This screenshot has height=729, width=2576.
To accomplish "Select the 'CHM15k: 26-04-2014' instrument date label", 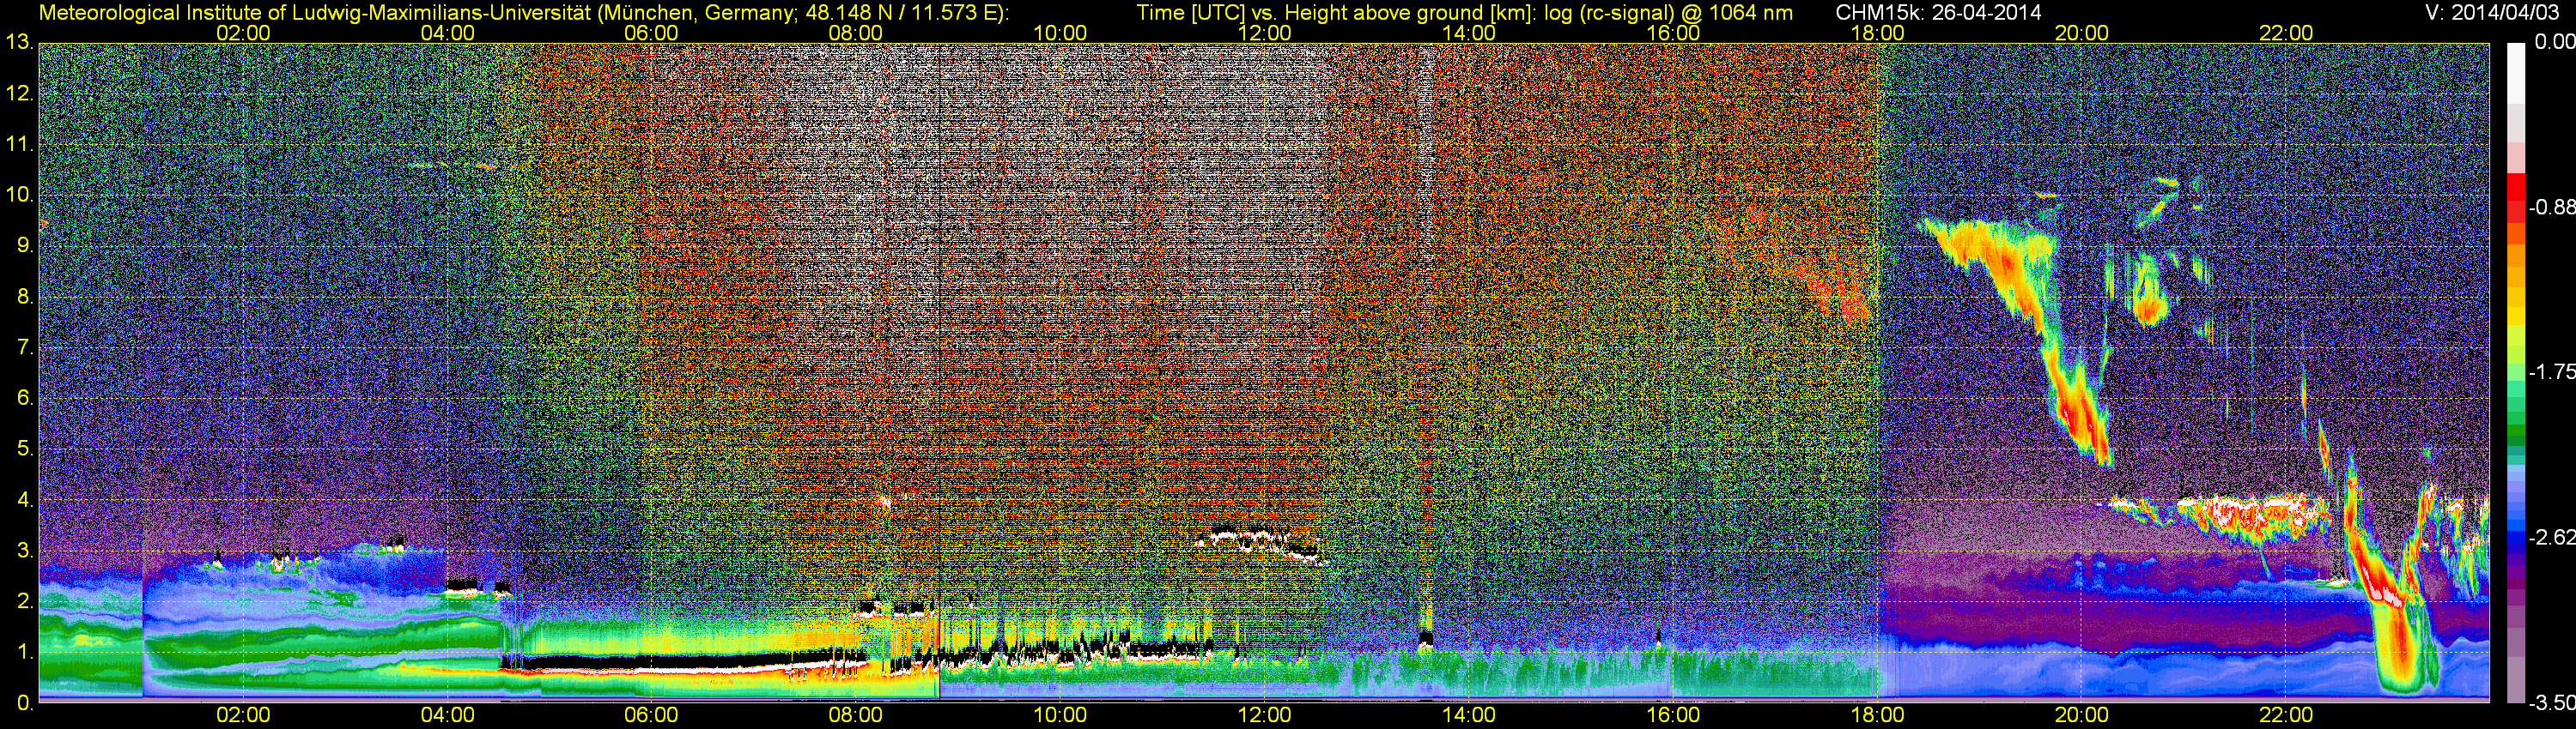I will pyautogui.click(x=1936, y=13).
